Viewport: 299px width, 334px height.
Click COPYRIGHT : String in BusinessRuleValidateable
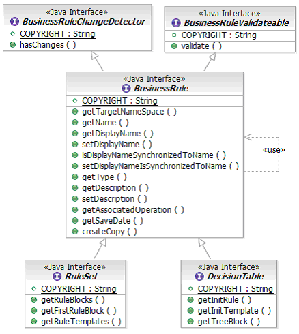[x=219, y=35]
